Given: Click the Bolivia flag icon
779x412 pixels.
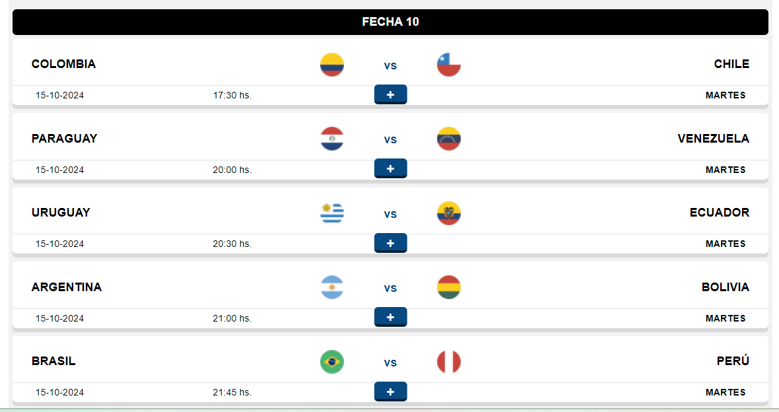Looking at the screenshot, I should click(449, 287).
